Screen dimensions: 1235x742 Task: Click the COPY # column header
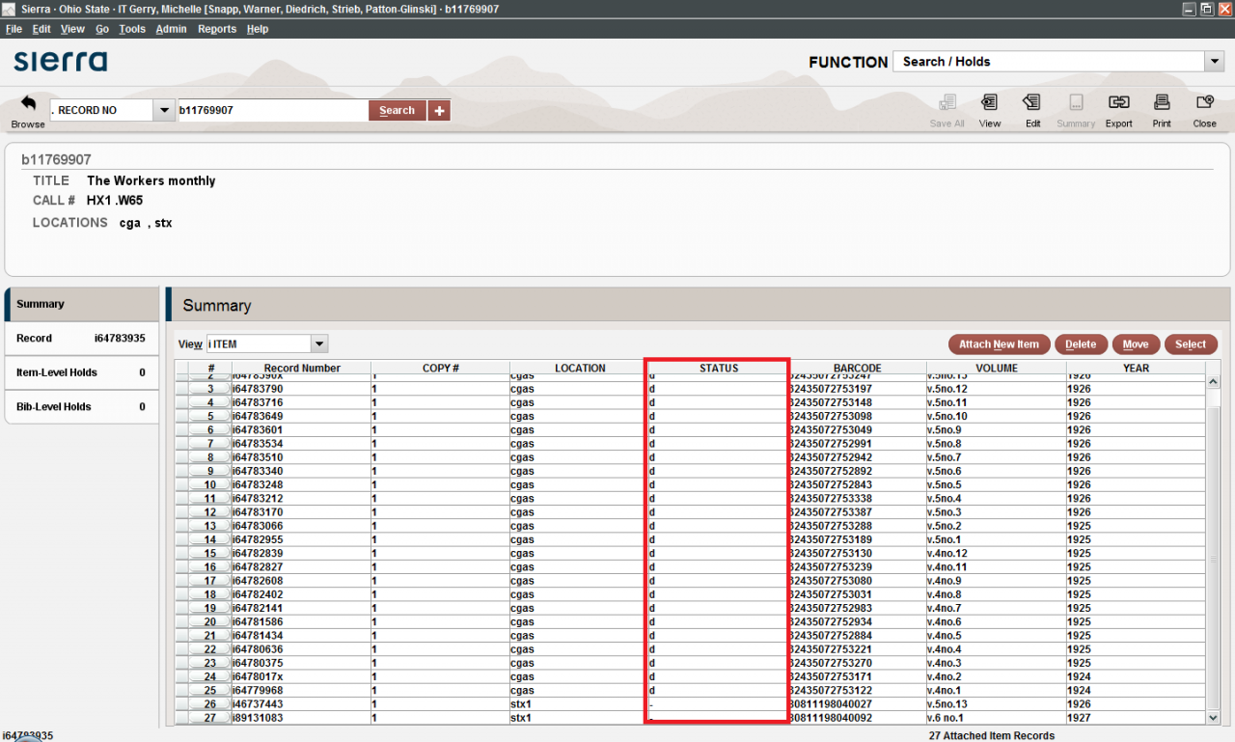(441, 368)
